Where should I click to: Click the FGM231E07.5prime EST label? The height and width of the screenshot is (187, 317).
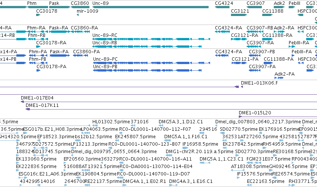(268, 159)
